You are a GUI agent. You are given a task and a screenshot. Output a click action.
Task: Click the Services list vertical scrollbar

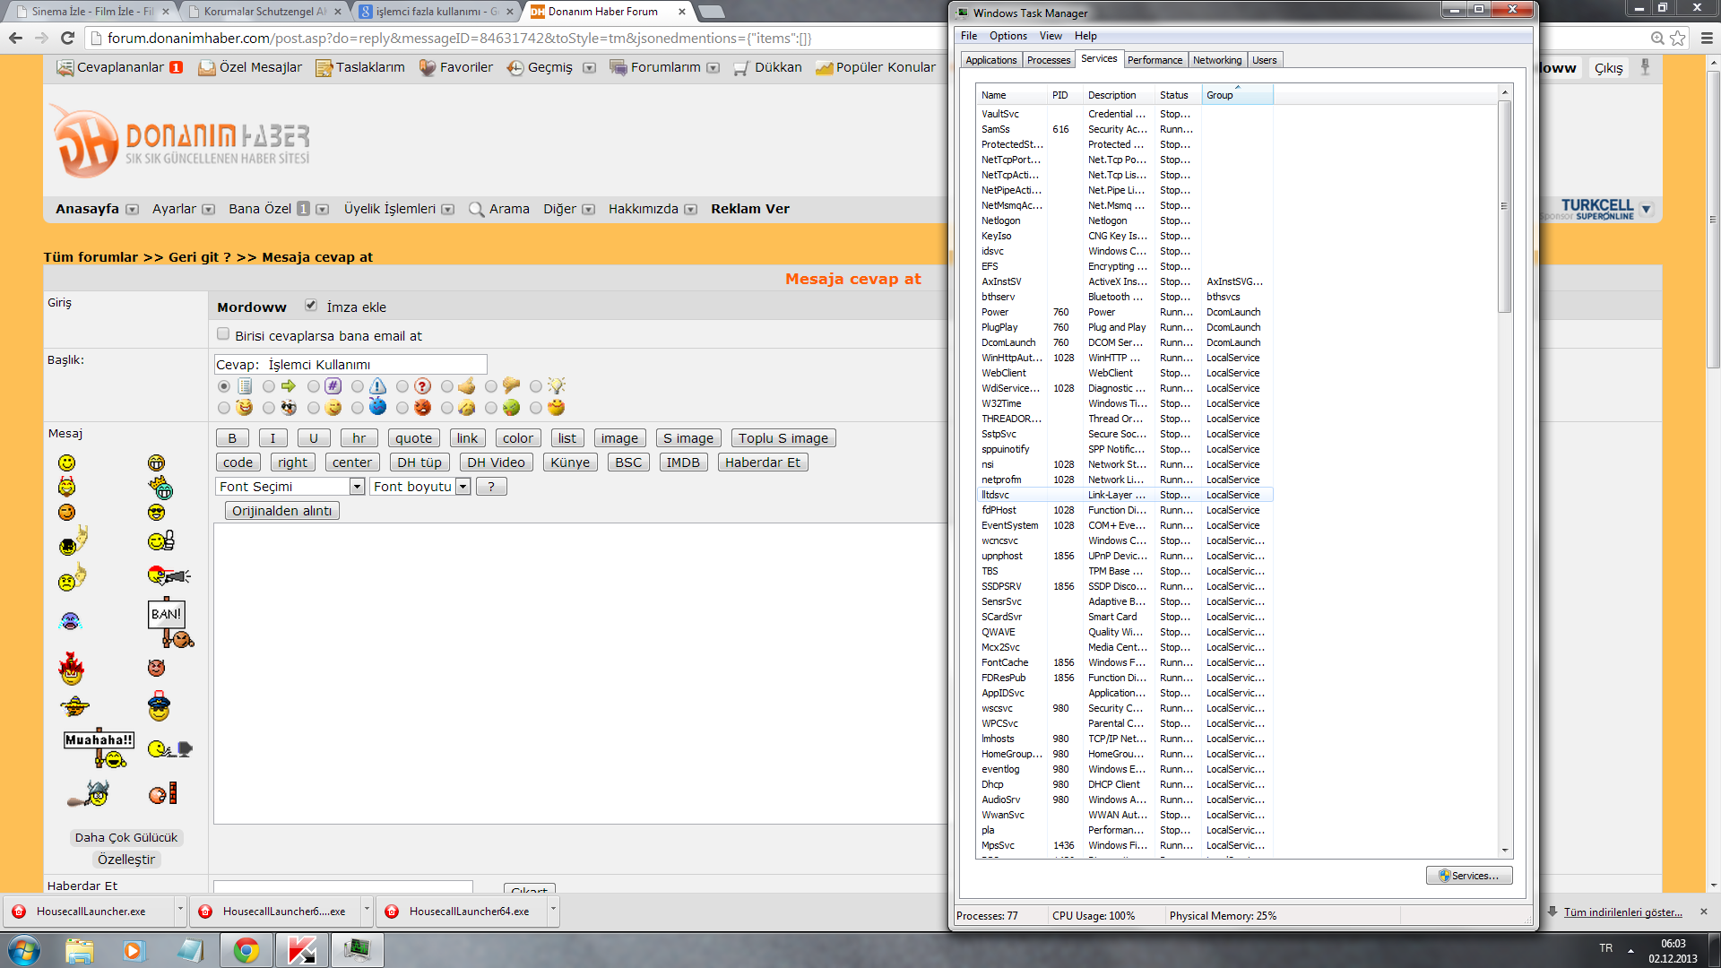[x=1505, y=205]
